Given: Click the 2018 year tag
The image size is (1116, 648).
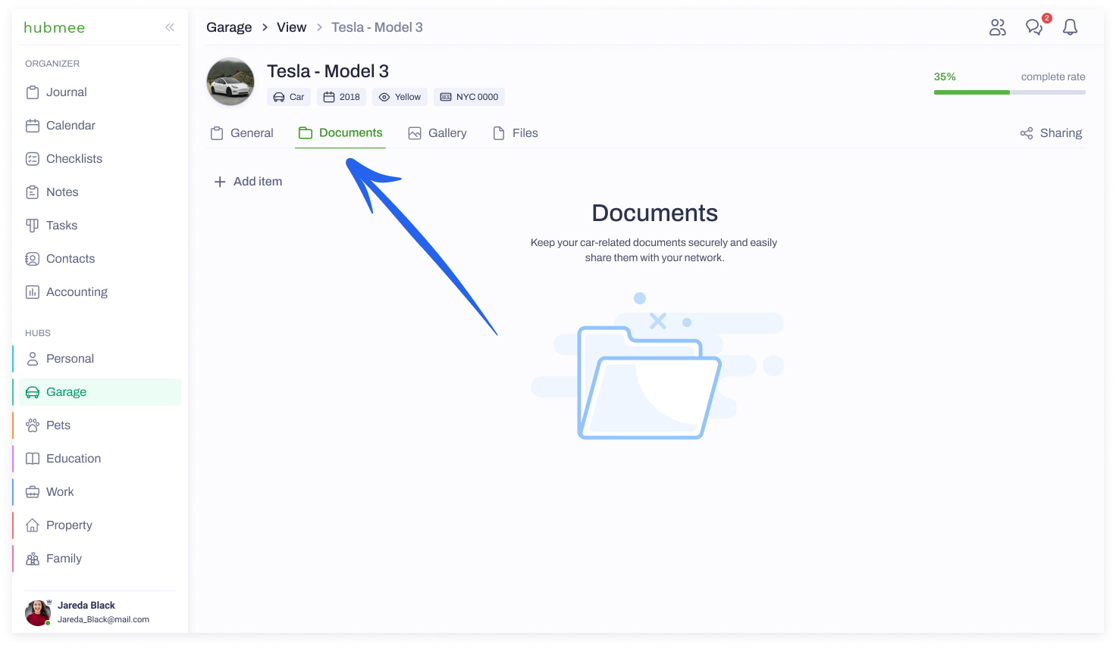Looking at the screenshot, I should (x=342, y=97).
